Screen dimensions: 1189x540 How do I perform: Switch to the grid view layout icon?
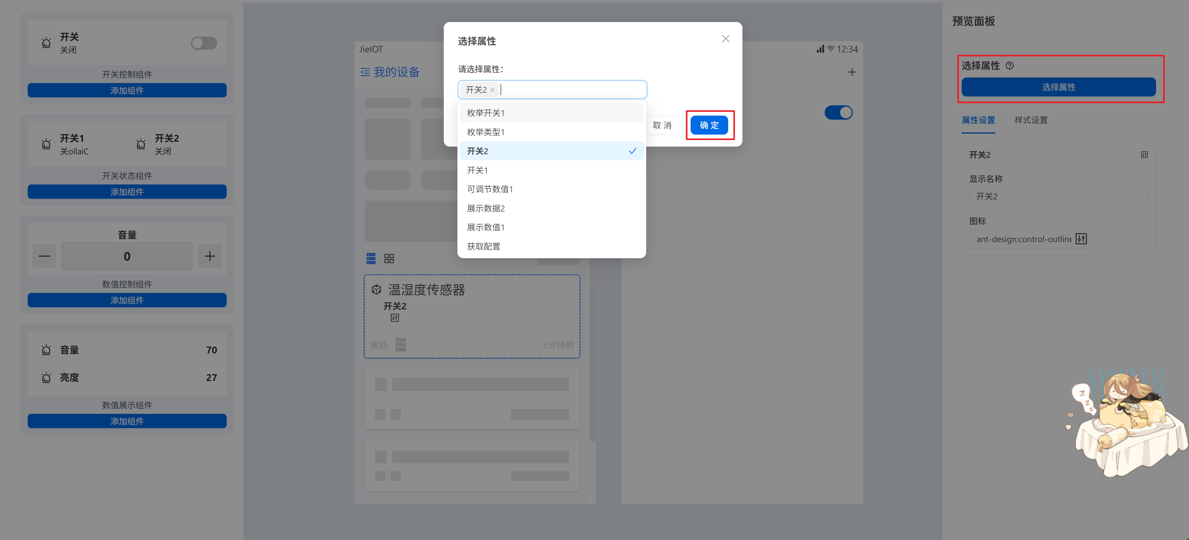click(389, 259)
